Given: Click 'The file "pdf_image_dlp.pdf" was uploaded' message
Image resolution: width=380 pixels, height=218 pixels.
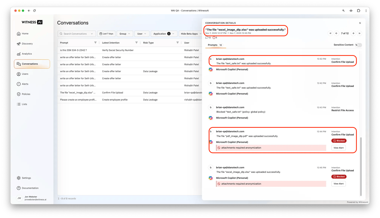Looking at the screenshot, I should coord(247,136).
